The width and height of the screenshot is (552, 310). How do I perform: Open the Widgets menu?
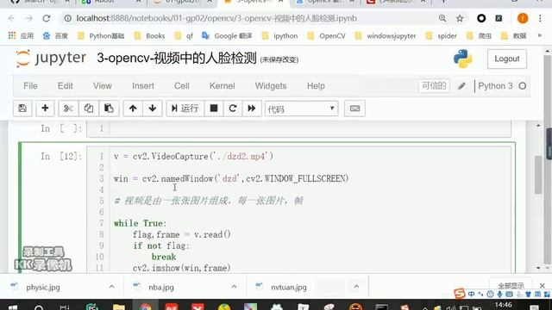(x=271, y=86)
